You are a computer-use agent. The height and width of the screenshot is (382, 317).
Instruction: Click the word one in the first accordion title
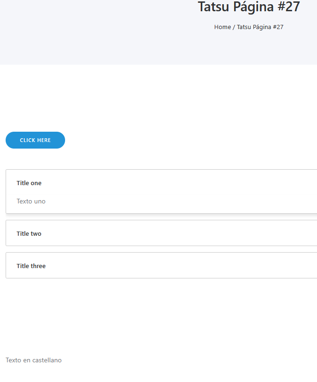tap(36, 183)
